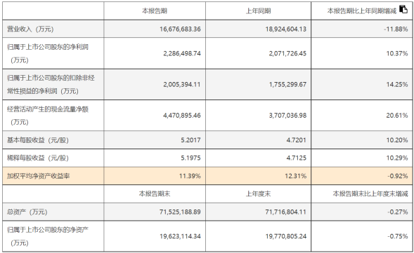The width and height of the screenshot is (414, 253).
Task: Click the 20.61% cash flow change
Action: pos(397,116)
